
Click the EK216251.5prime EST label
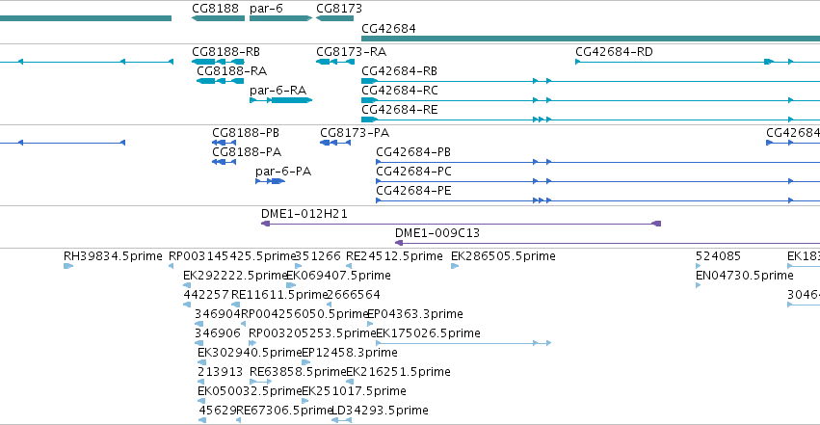(399, 372)
